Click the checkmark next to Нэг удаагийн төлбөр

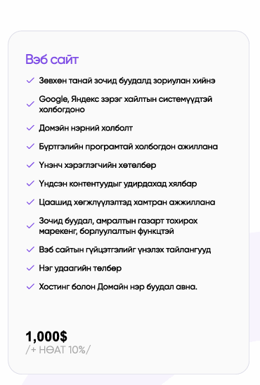(x=30, y=268)
